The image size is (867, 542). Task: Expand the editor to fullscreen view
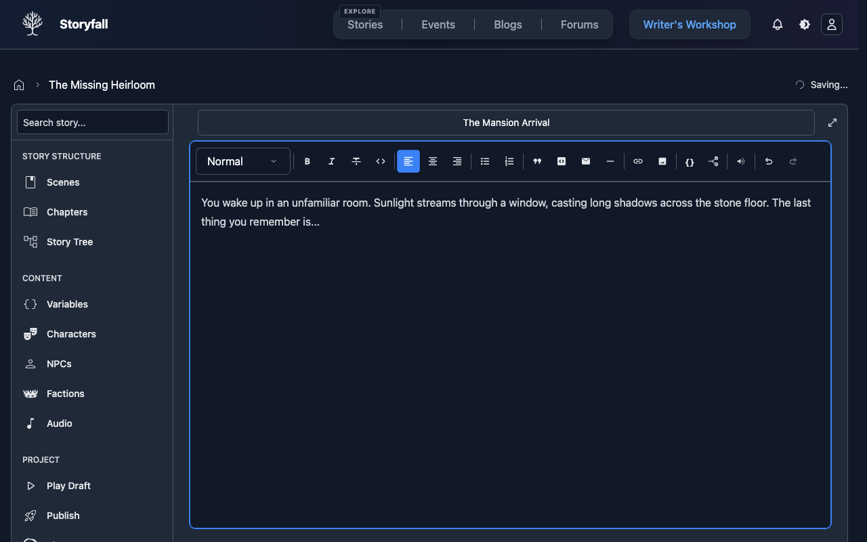[832, 123]
